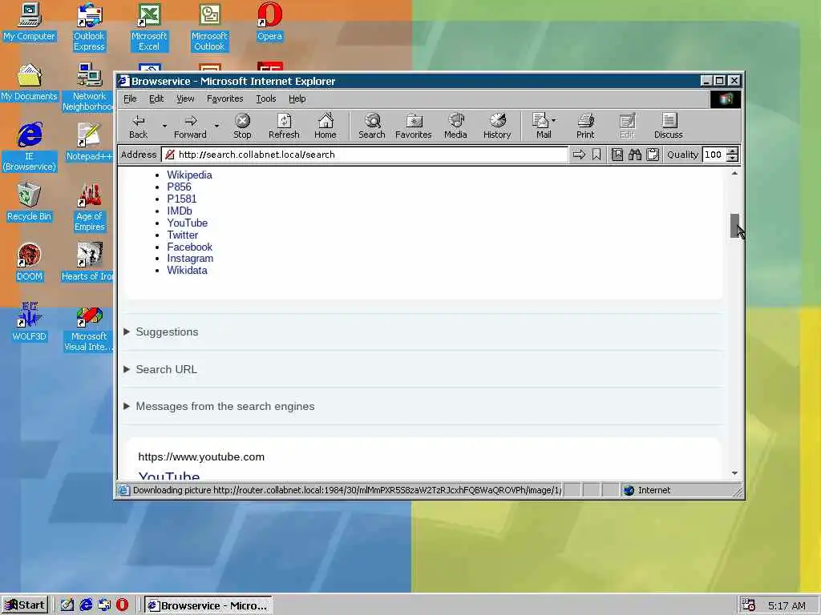Open the Edit menu
Image resolution: width=821 pixels, height=615 pixels.
click(156, 98)
